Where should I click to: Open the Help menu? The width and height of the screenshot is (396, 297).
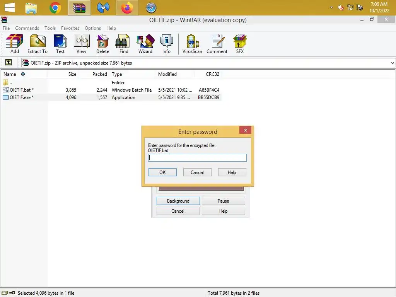point(111,28)
